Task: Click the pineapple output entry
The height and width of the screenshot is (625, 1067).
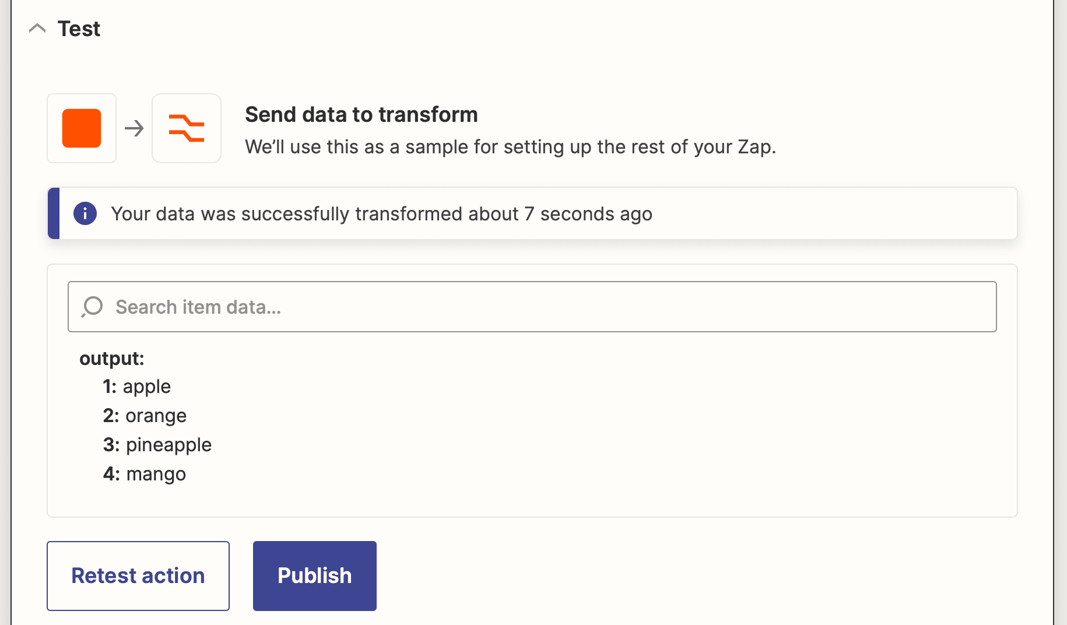Action: 168,444
